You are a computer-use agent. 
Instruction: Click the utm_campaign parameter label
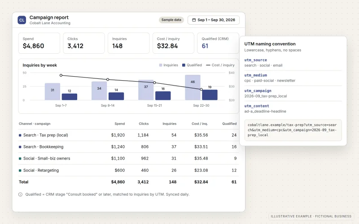point(258,91)
